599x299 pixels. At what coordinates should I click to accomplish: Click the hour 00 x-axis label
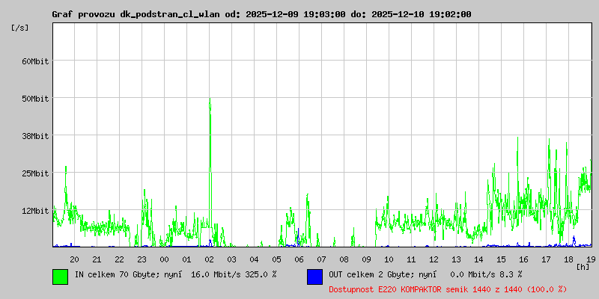164,259
